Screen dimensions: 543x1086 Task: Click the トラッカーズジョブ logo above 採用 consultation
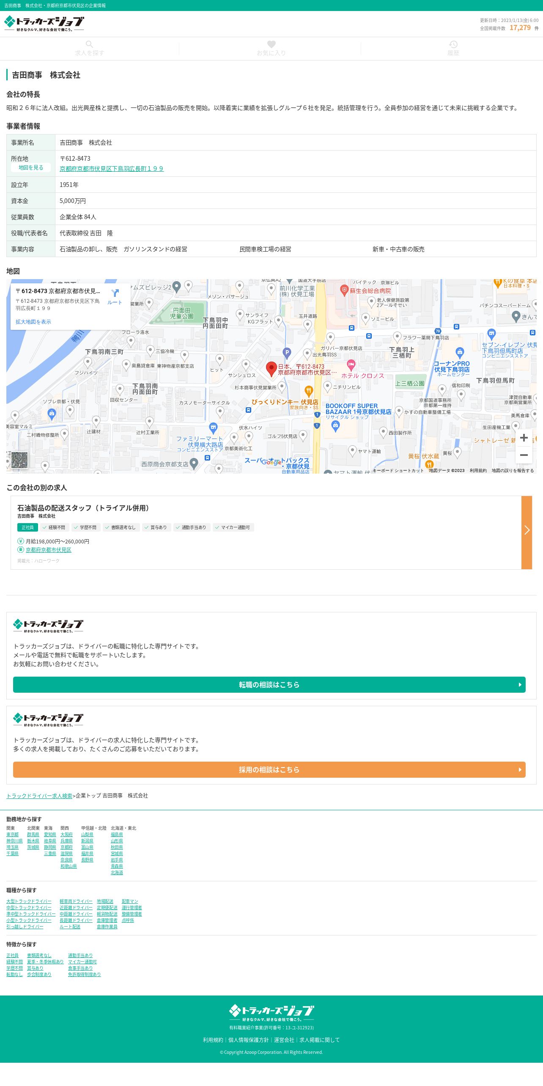pos(48,719)
